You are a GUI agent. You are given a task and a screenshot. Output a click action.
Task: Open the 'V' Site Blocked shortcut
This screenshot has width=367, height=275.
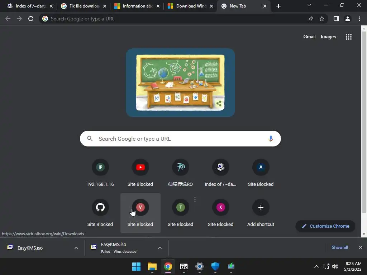[x=140, y=213]
